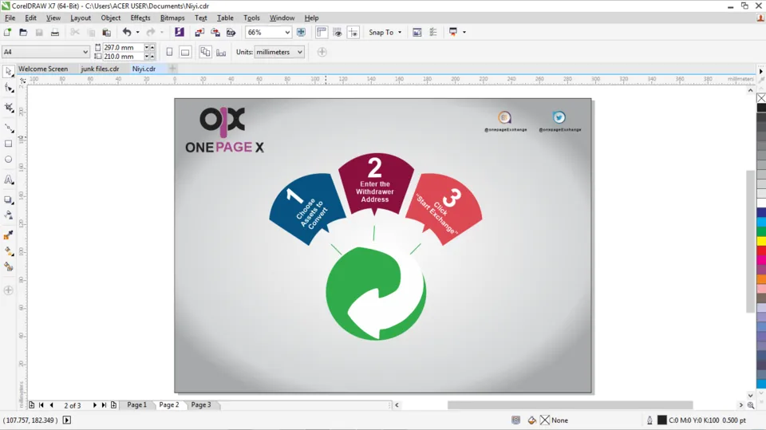Go to the first page
766x430 pixels.
click(x=41, y=405)
